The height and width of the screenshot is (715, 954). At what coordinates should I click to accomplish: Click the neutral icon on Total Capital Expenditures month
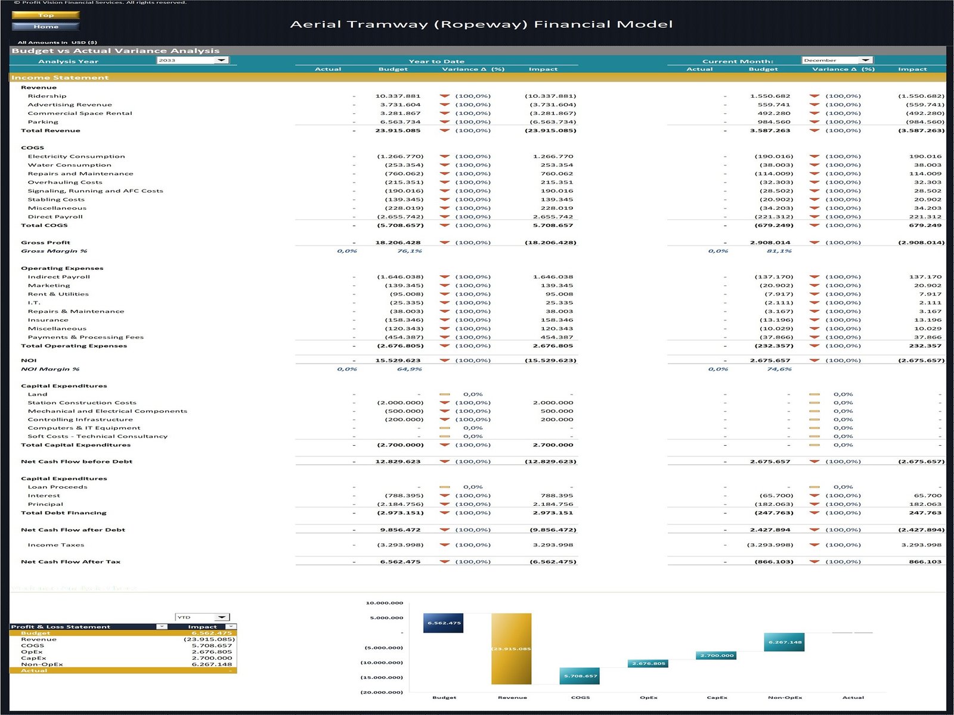click(x=816, y=444)
